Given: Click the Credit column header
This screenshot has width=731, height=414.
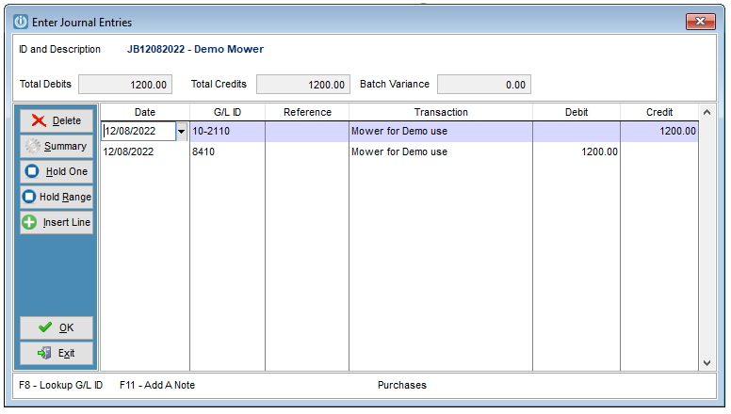Looking at the screenshot, I should click(659, 112).
